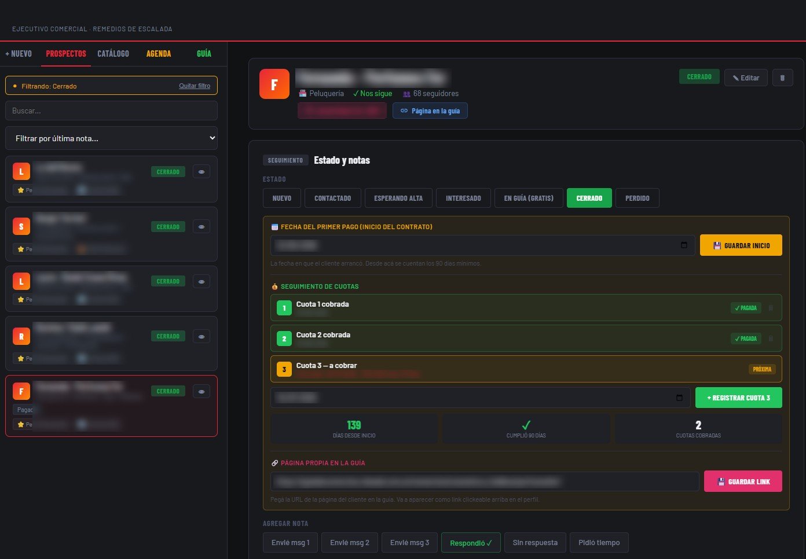806x559 pixels.
Task: Set the status to Interesado
Action: 463,198
